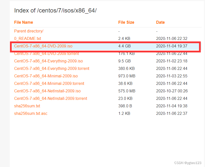Open the 0_README.txt file link

pos(28,38)
